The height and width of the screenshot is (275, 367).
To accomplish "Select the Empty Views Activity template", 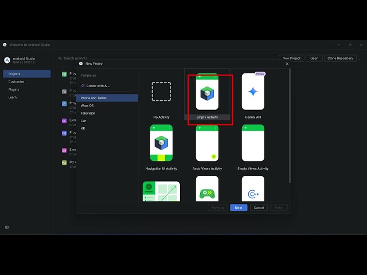I will [253, 147].
